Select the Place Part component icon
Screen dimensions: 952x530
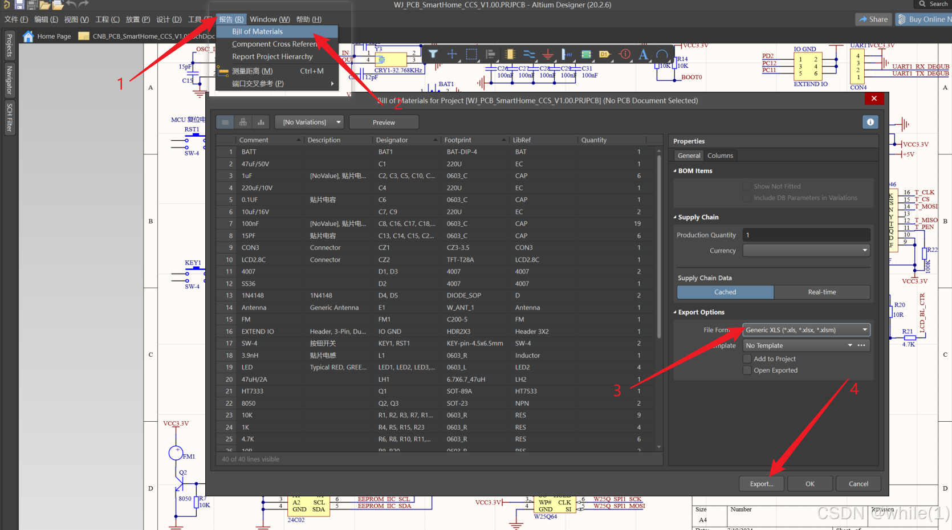click(510, 54)
